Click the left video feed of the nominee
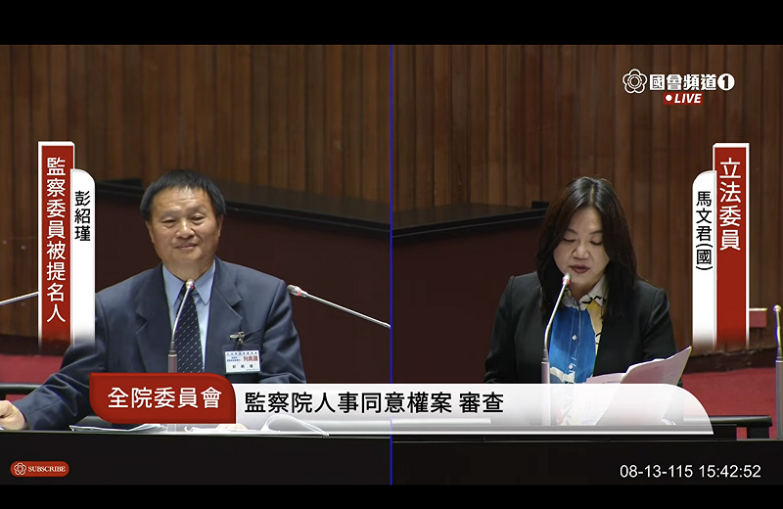 [x=195, y=264]
